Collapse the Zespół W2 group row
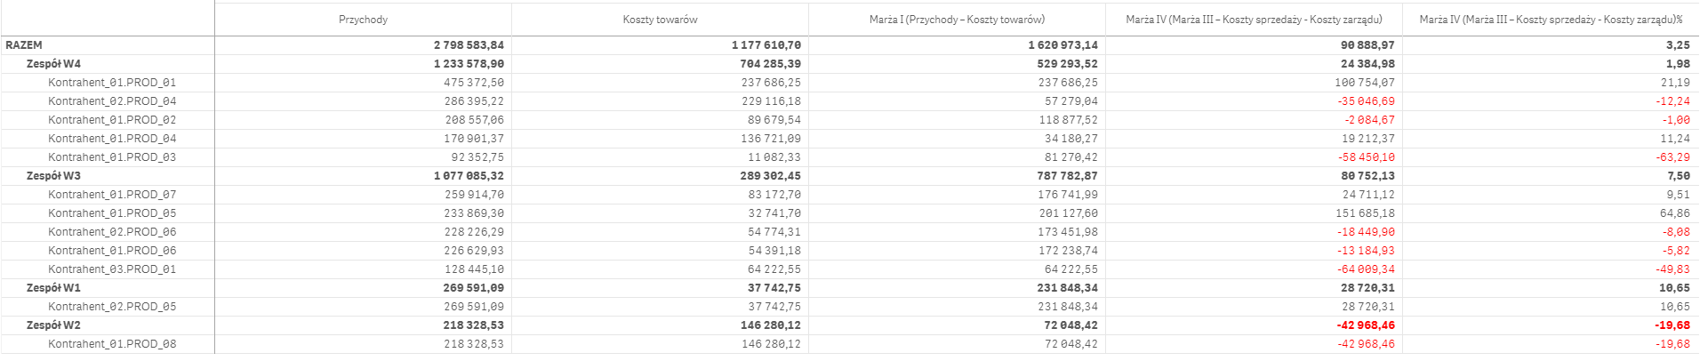 point(53,325)
